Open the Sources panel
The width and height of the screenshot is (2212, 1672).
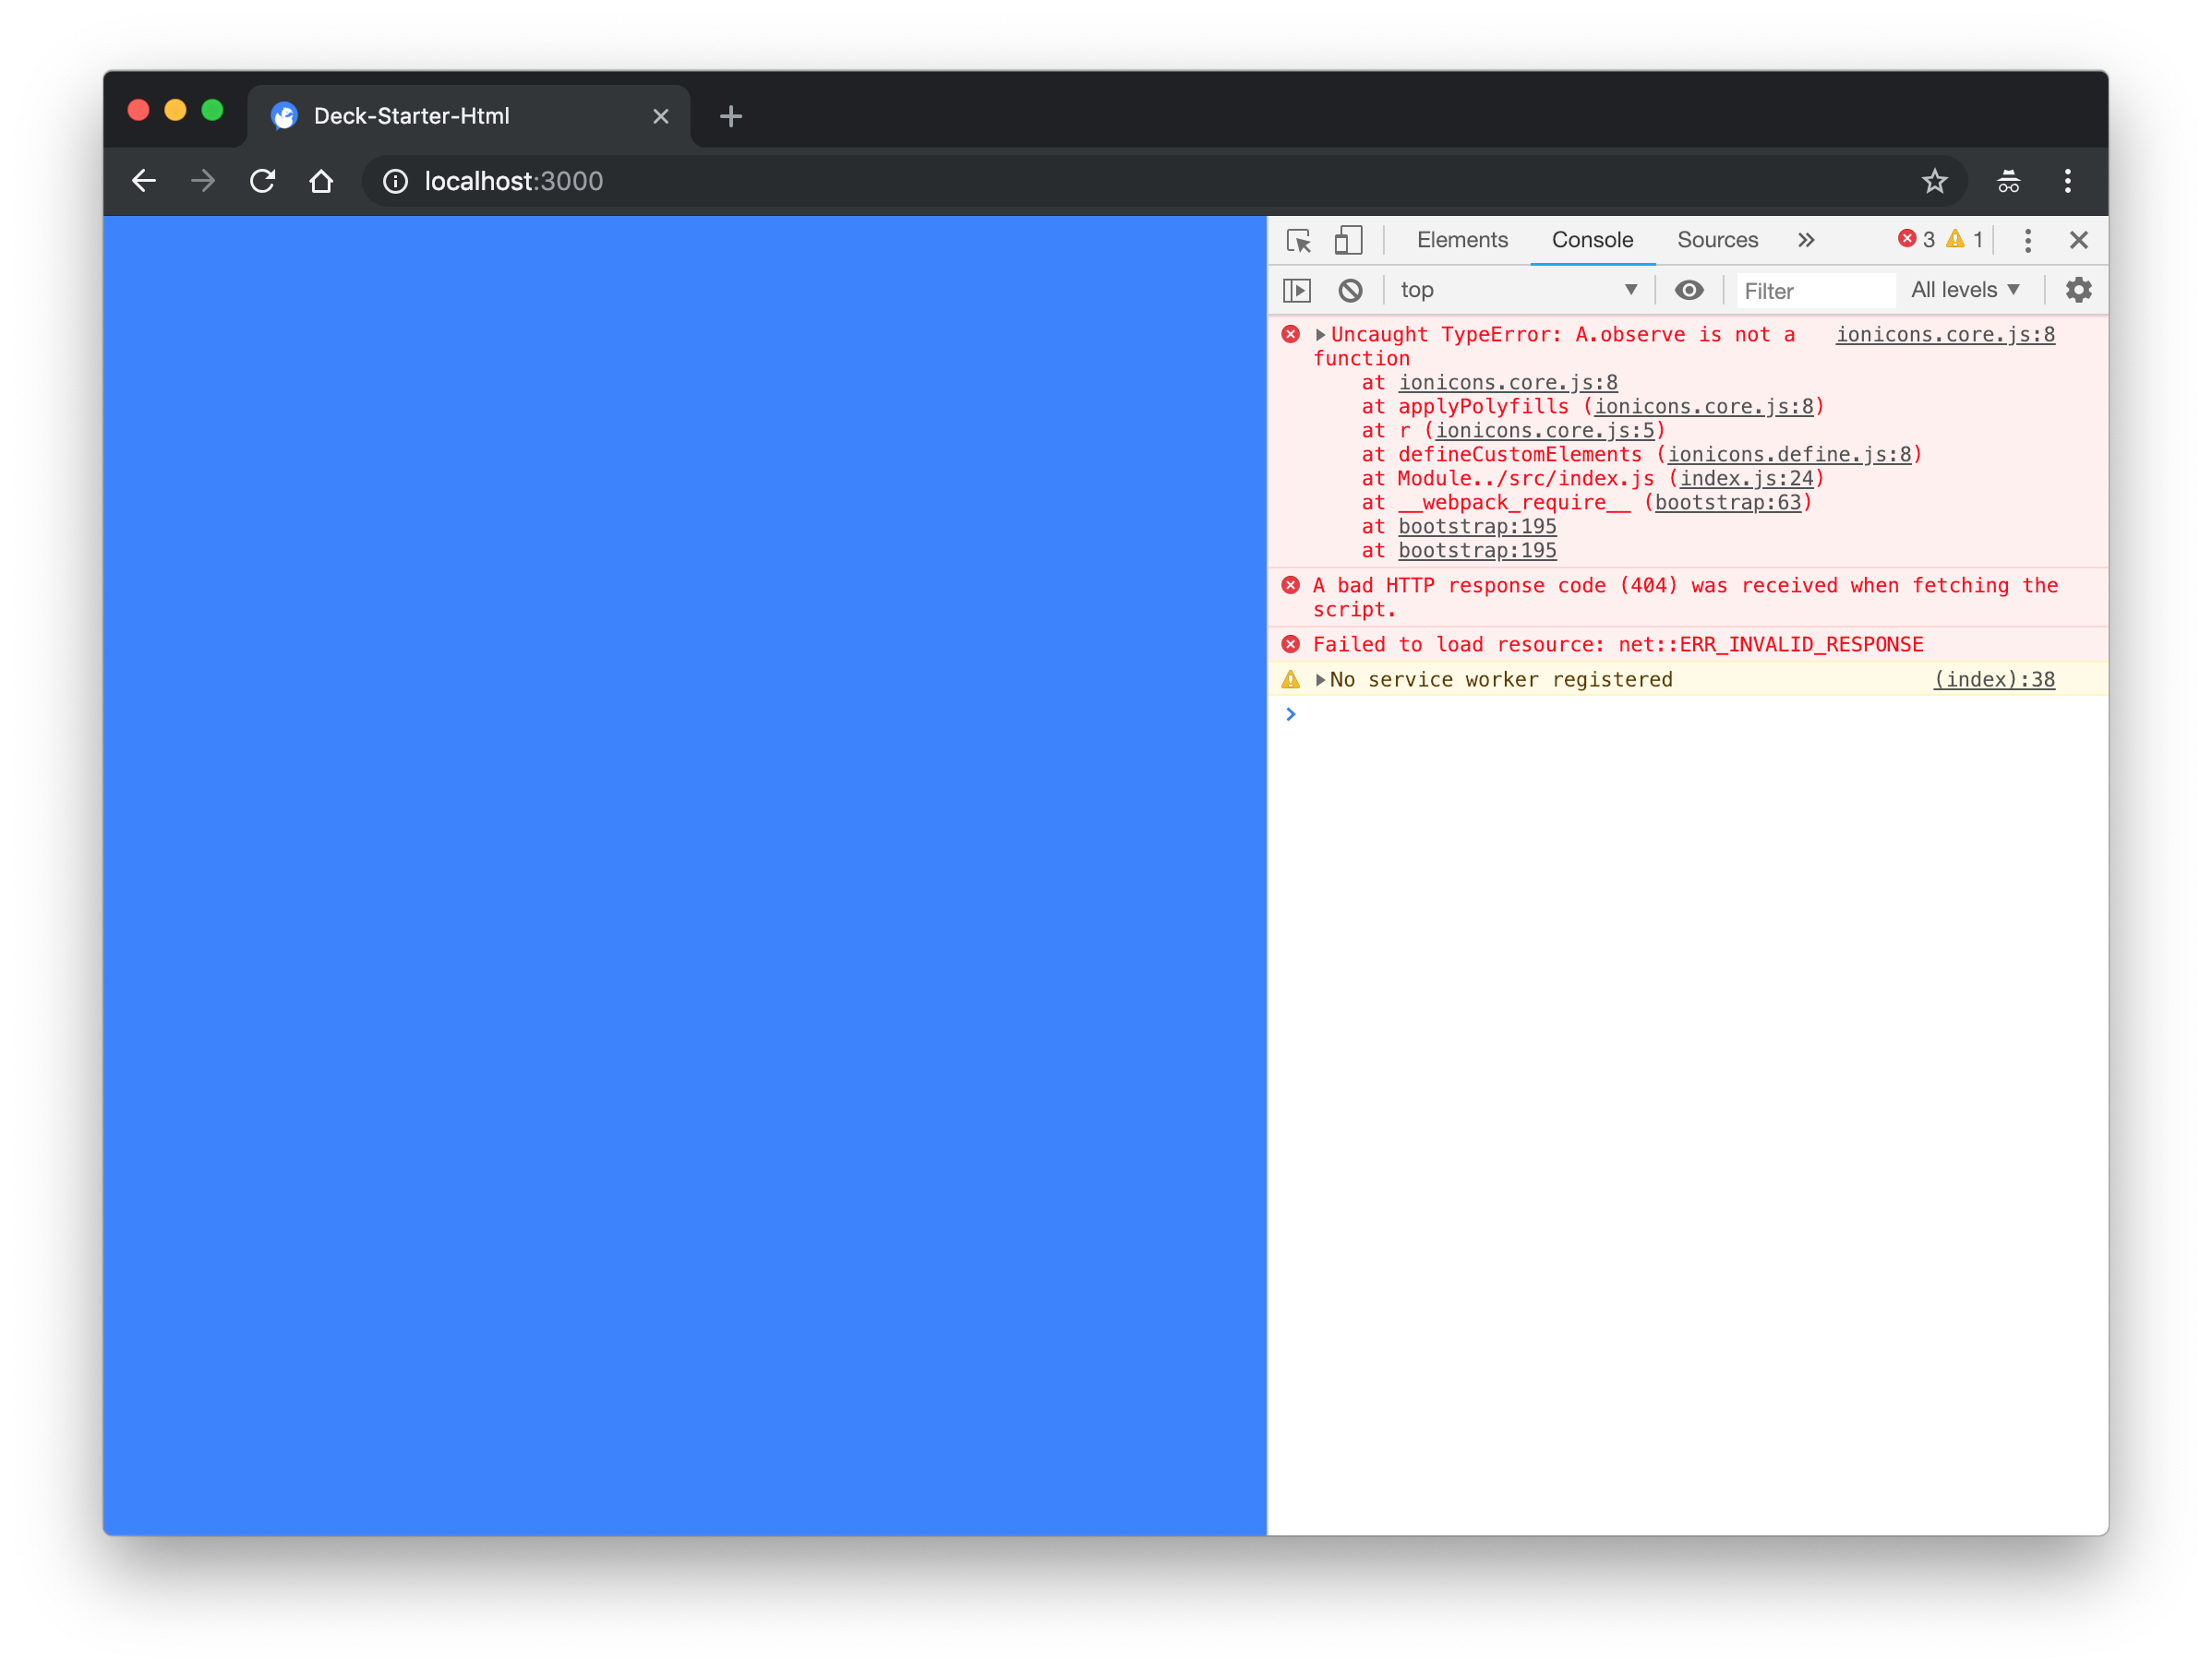1717,240
